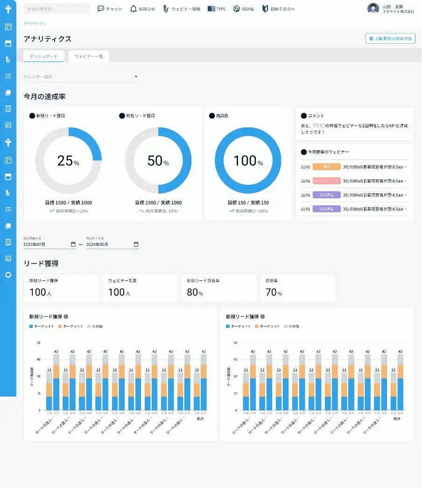
Task: Switch to the ウェビナー一覧 tab
Action: (x=88, y=56)
